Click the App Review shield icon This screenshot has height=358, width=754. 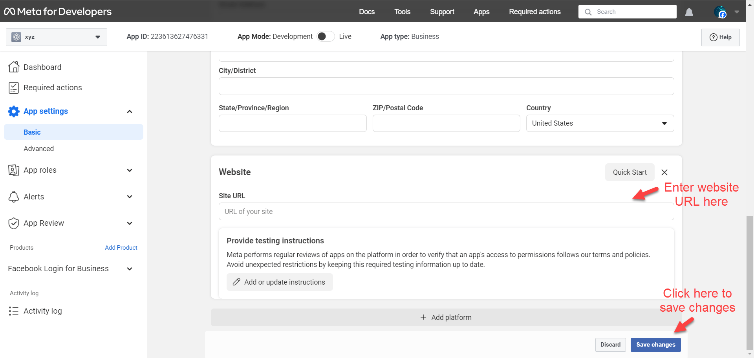14,223
